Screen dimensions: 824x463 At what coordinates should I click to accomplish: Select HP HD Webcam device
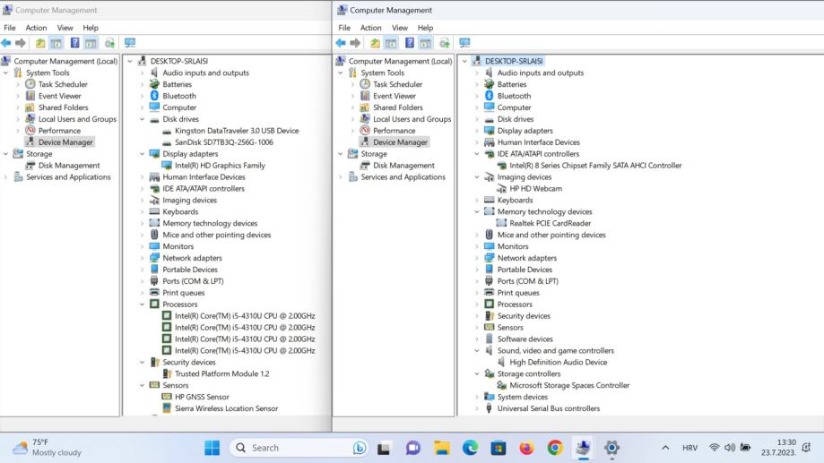point(535,188)
